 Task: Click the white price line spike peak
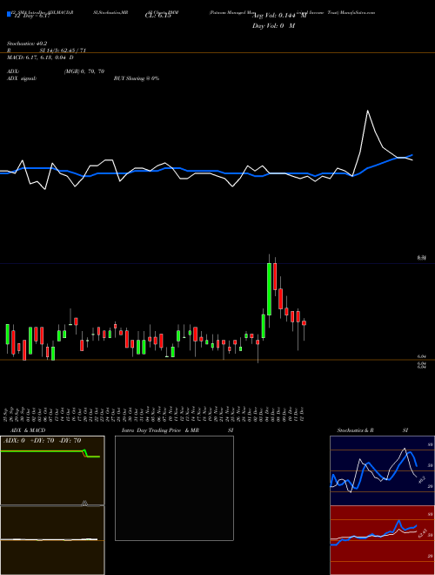tap(367, 111)
